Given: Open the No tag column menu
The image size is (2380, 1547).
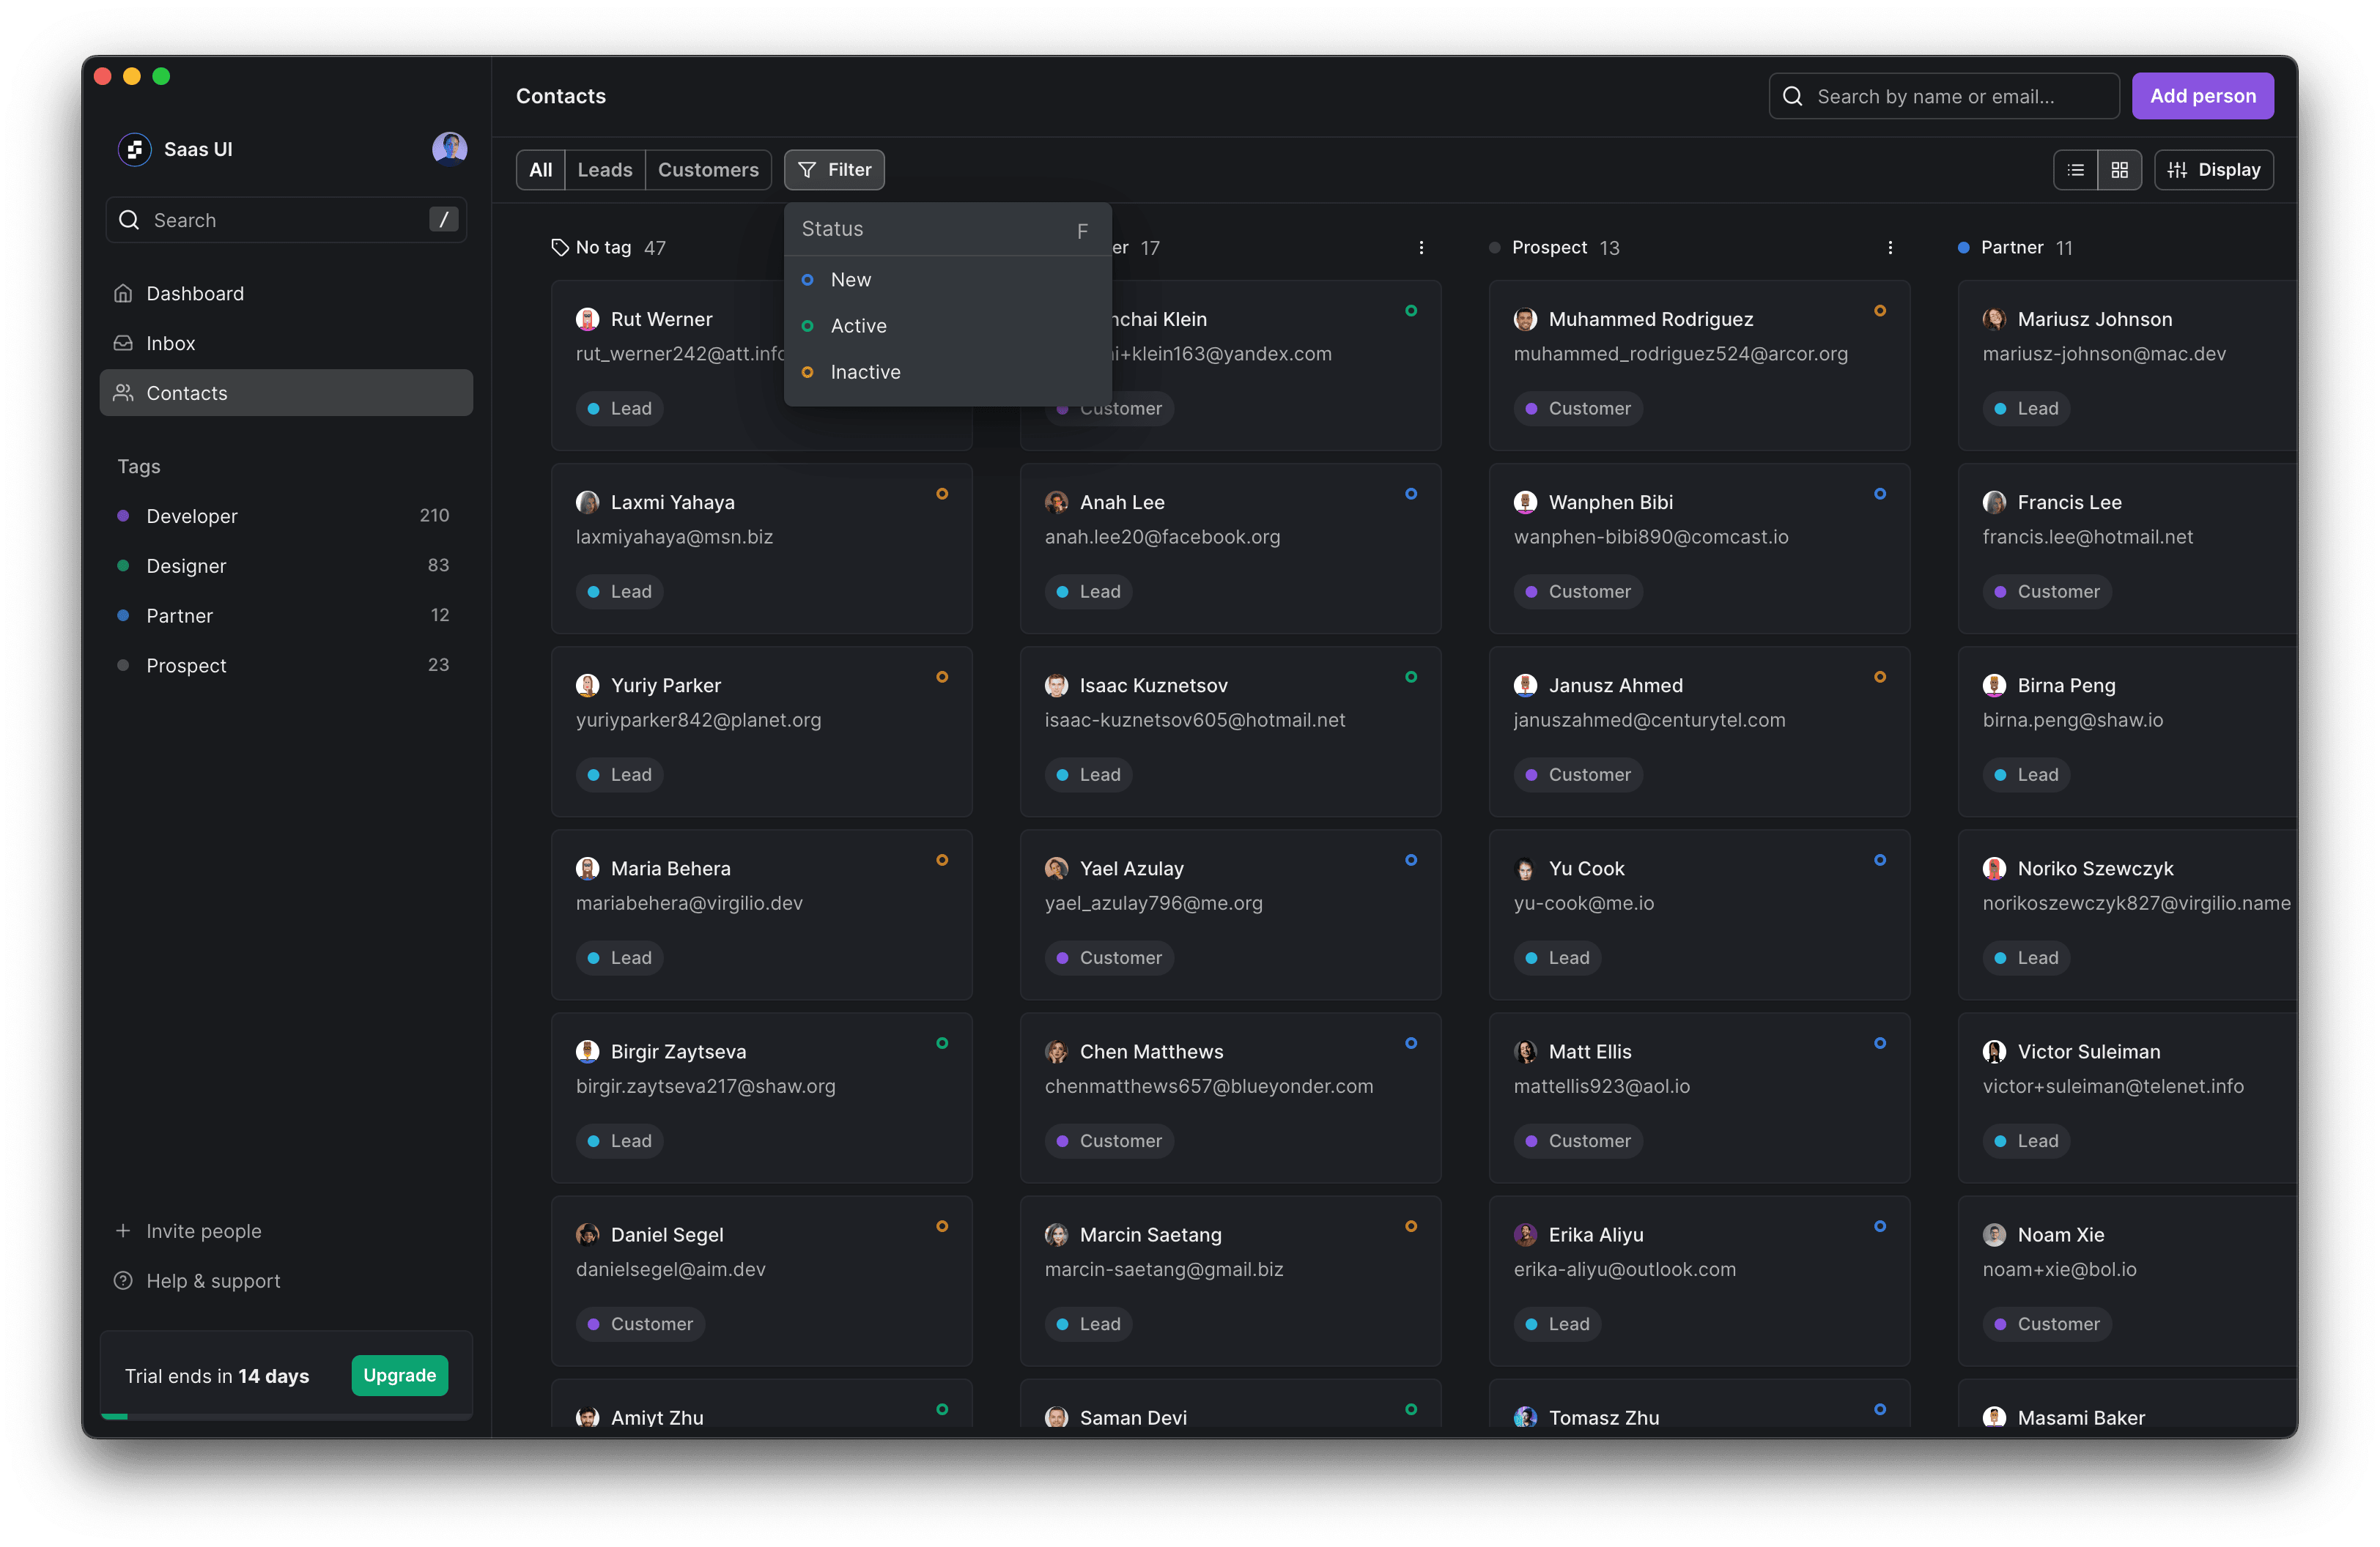Looking at the screenshot, I should point(953,247).
